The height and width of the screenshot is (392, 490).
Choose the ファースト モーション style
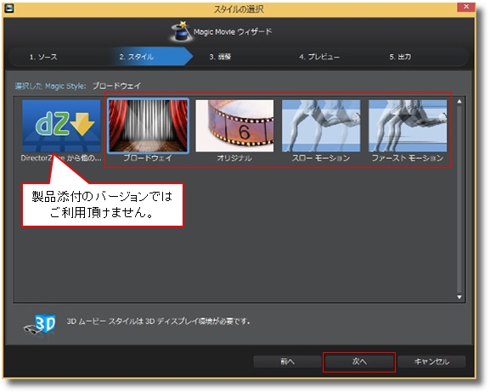(x=408, y=126)
